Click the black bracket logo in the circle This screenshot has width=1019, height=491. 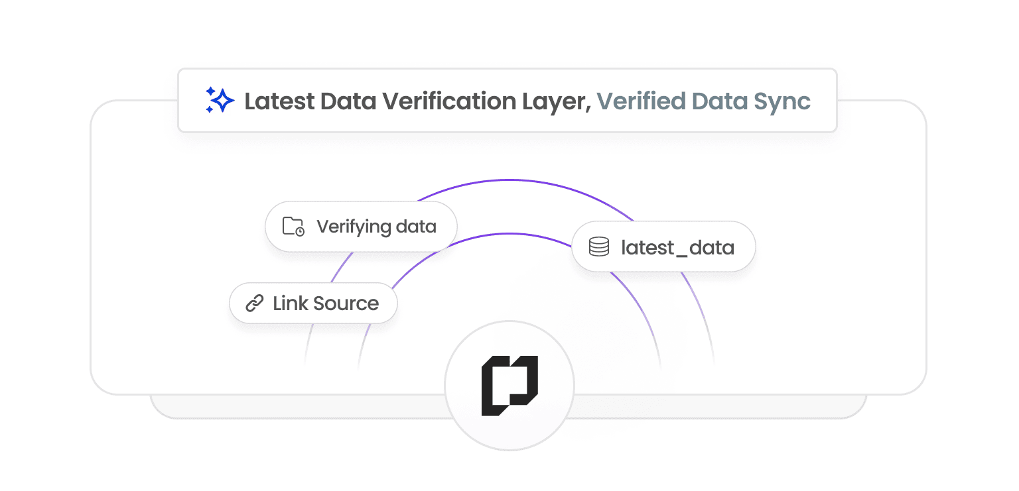509,386
